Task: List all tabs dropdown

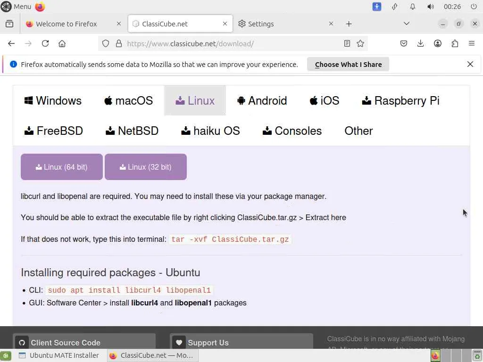Action: point(407,24)
